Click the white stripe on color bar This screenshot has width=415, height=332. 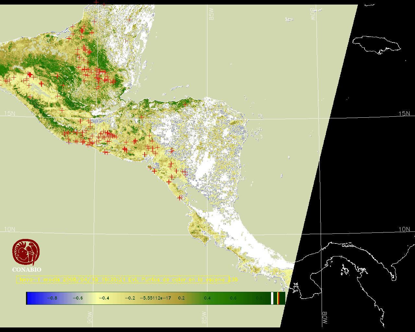[x=272, y=298]
